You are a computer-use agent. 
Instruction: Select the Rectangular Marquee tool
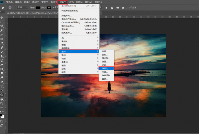point(2,22)
